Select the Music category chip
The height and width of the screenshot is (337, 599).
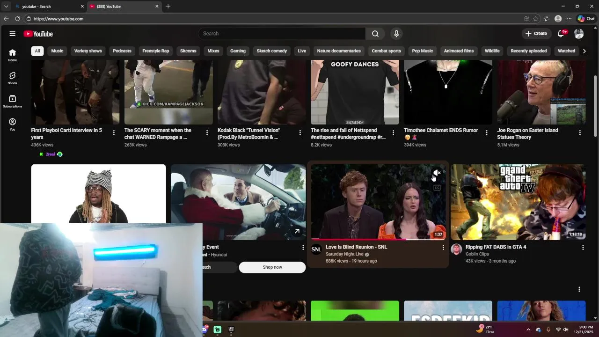57,51
